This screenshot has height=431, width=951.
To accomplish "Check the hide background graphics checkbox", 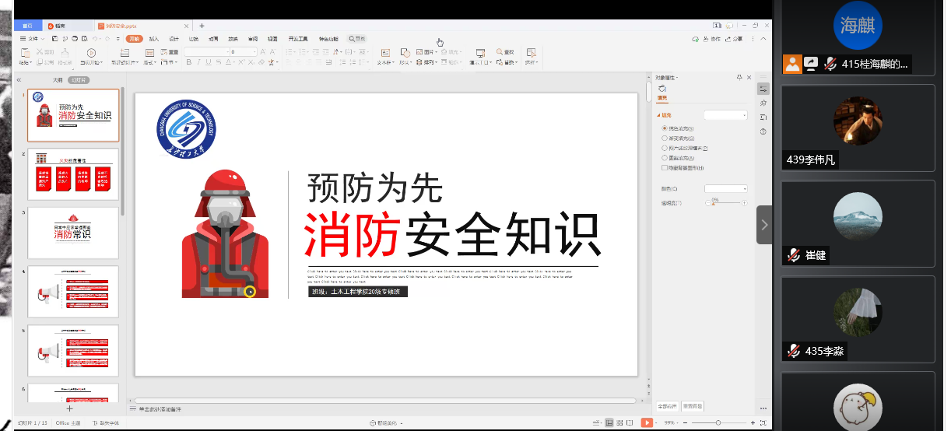I will [664, 167].
